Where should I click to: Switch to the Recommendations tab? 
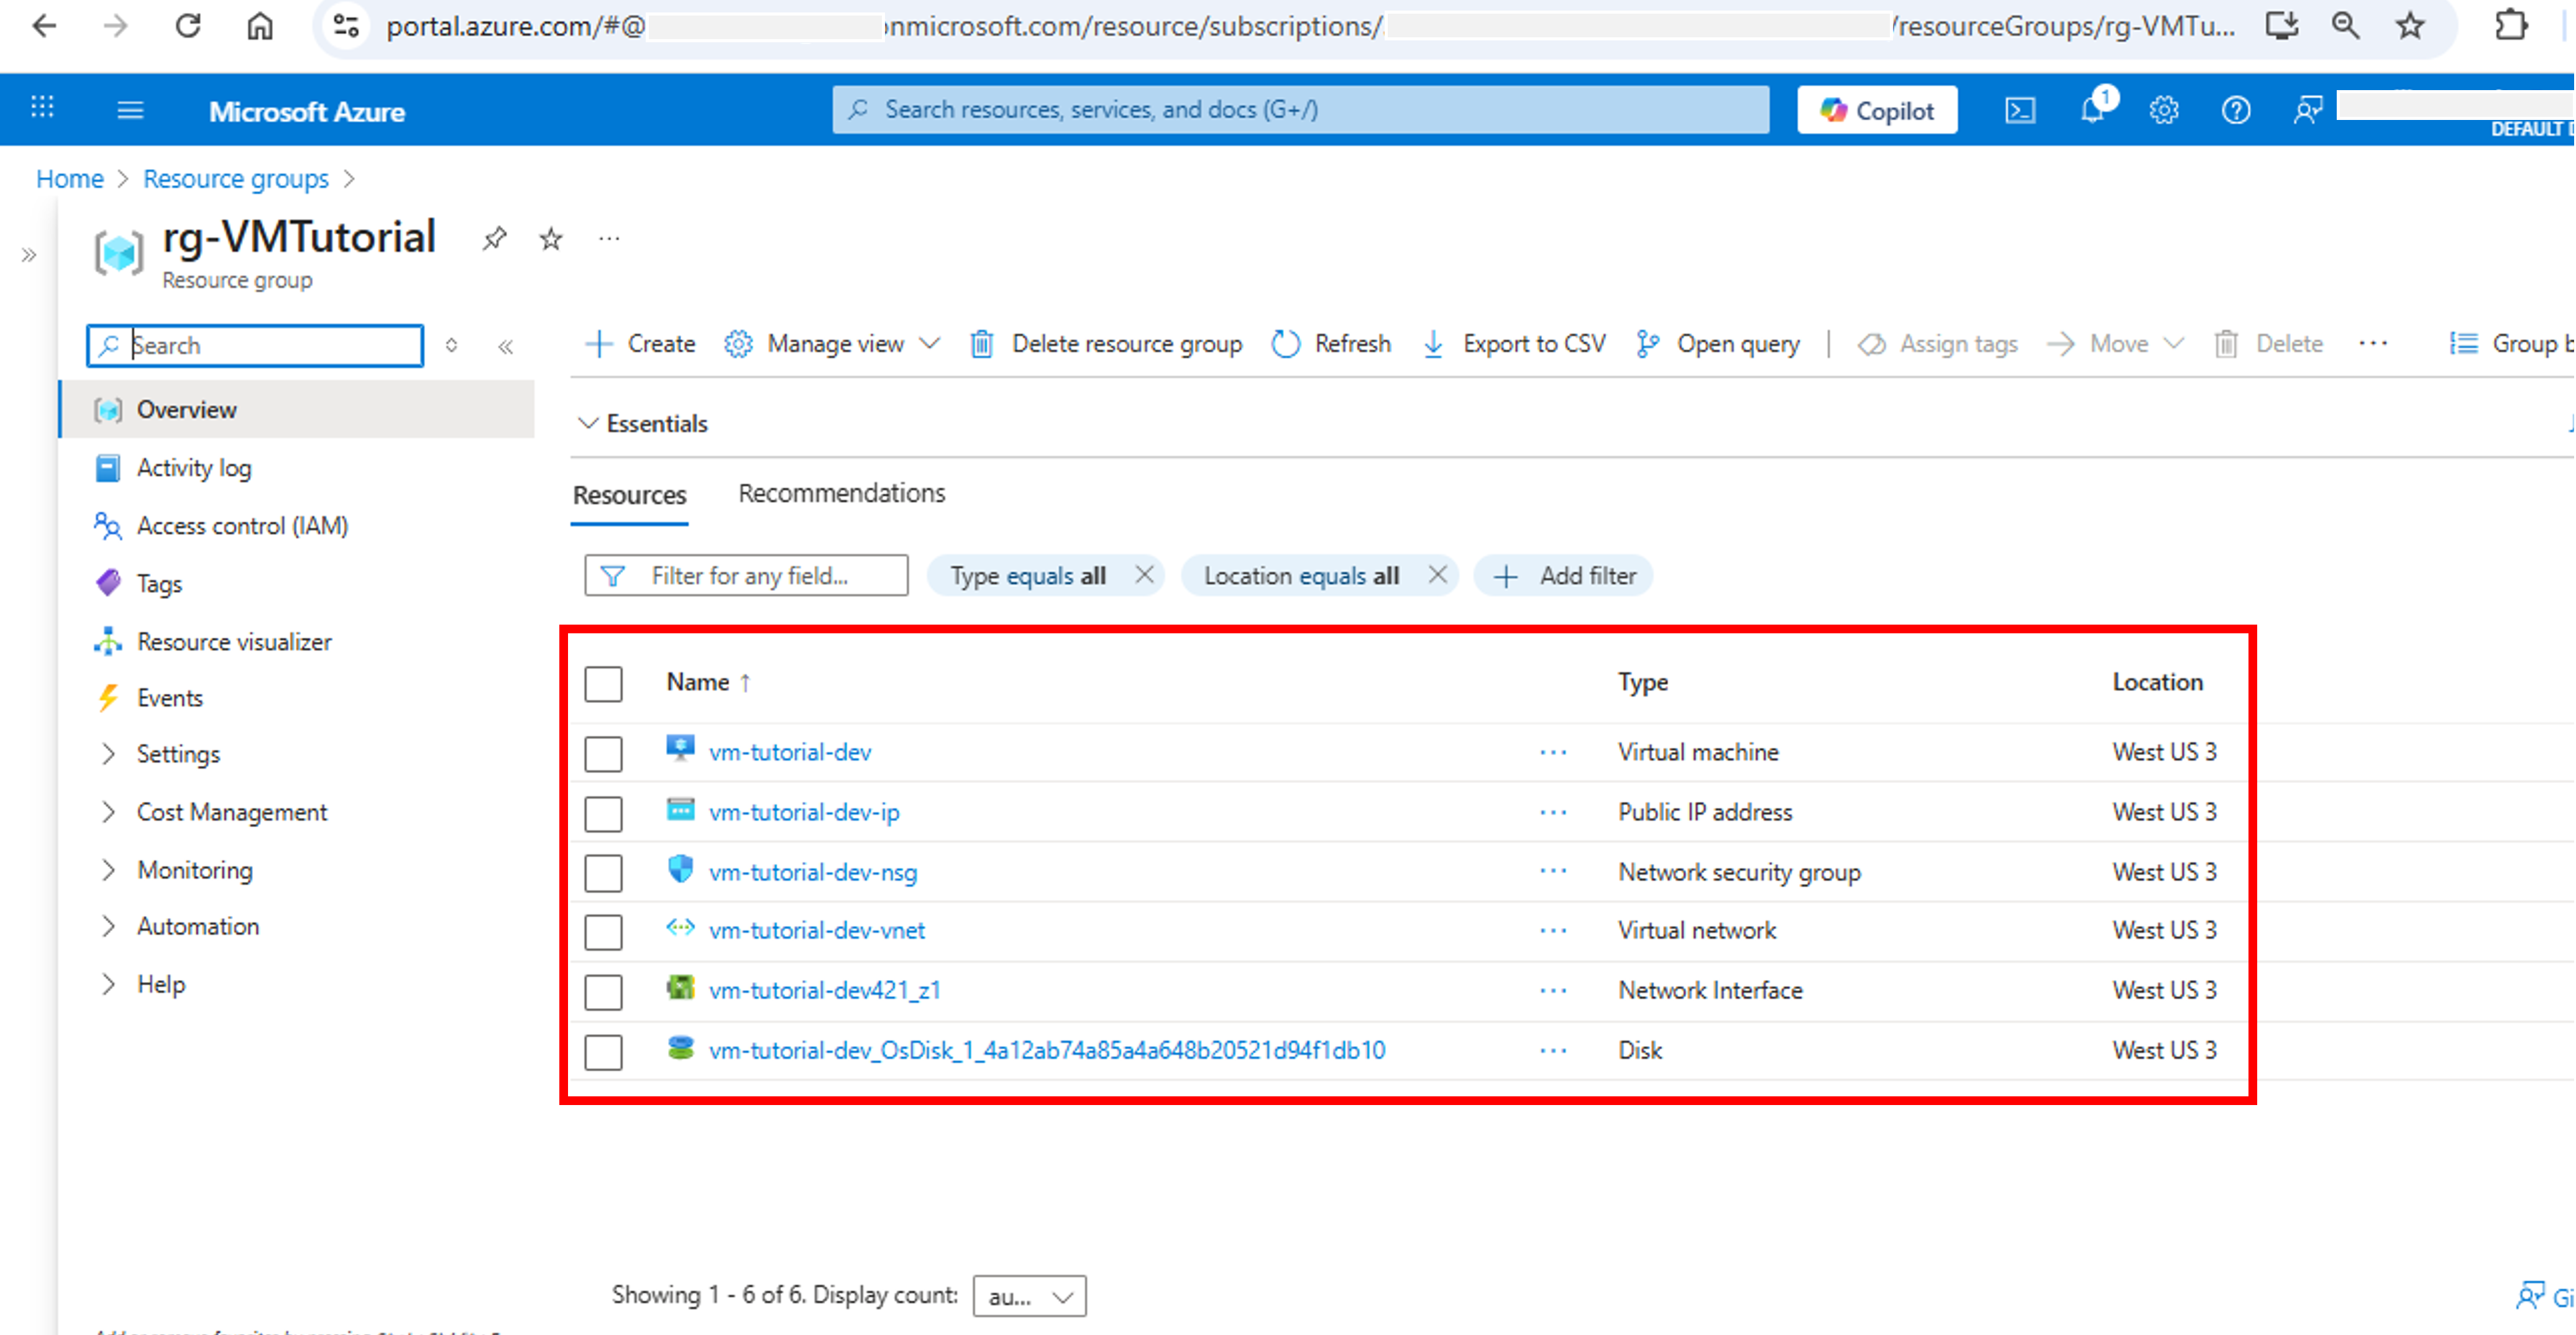point(841,493)
